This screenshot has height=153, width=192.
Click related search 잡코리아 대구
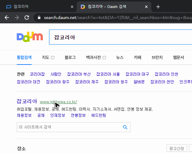click(137, 74)
